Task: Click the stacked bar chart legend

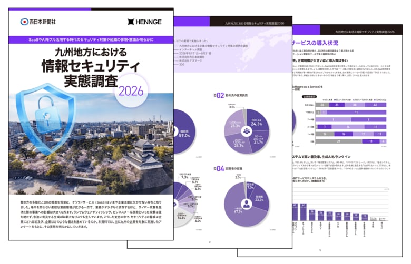Action: coord(355,100)
